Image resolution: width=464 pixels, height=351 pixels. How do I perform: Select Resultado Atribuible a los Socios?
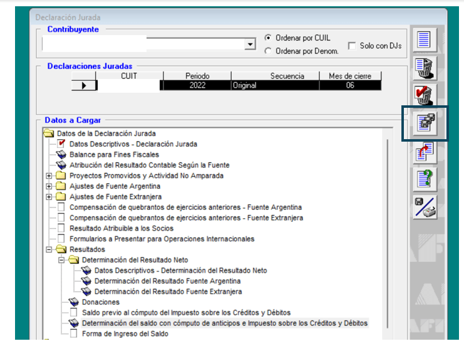click(121, 228)
